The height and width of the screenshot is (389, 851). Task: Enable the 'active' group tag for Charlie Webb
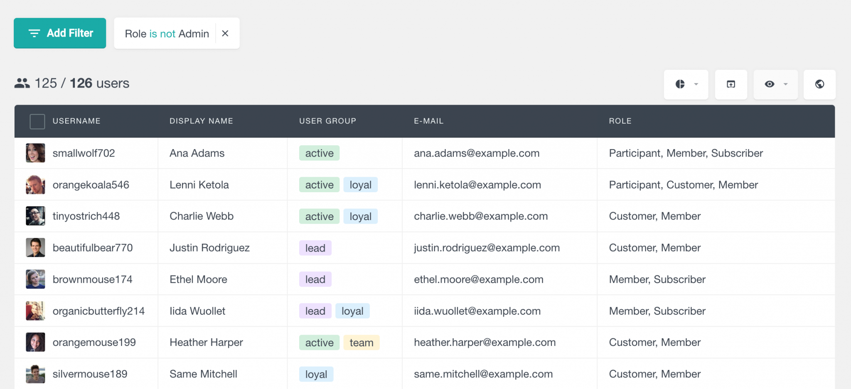[319, 216]
